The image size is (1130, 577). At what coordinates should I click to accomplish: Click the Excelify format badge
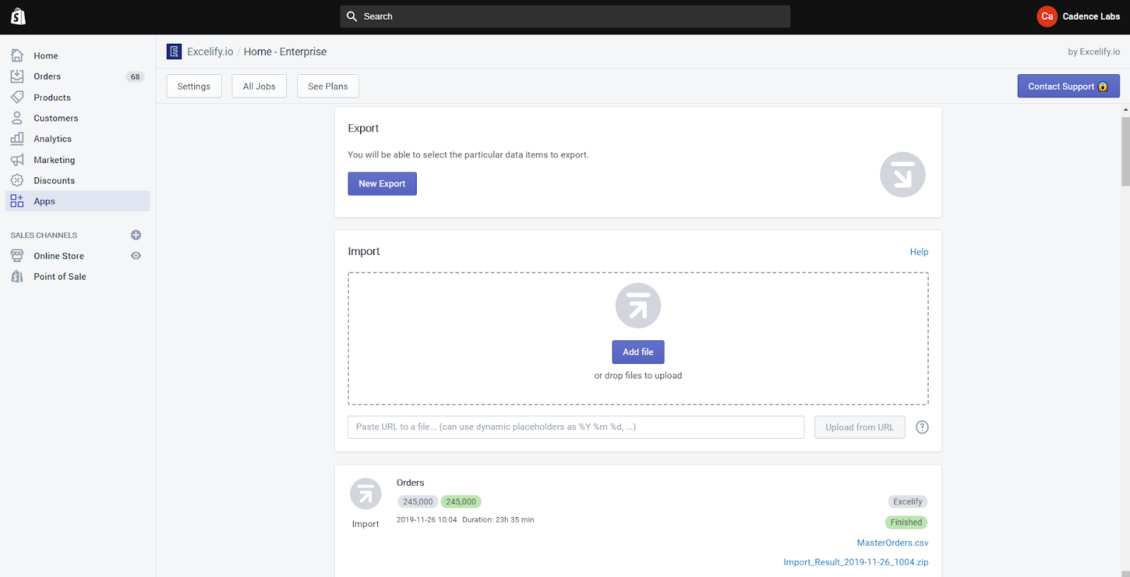click(908, 502)
